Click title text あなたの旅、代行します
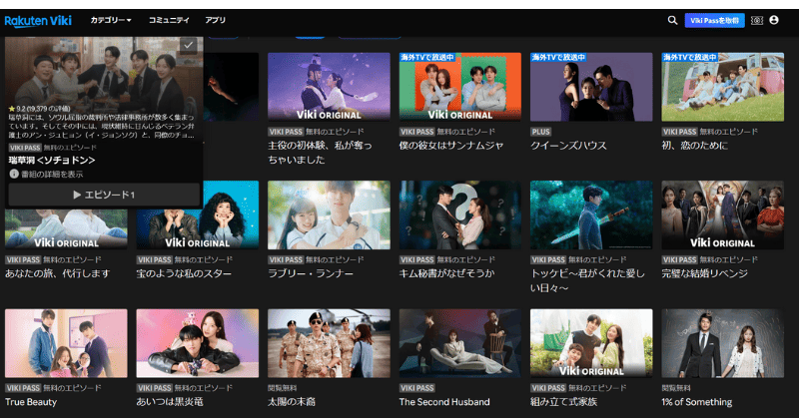799x418 pixels. tap(58, 273)
